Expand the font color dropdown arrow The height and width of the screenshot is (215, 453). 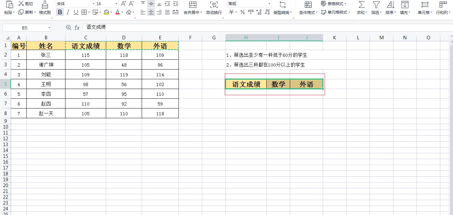pyautogui.click(x=122, y=12)
